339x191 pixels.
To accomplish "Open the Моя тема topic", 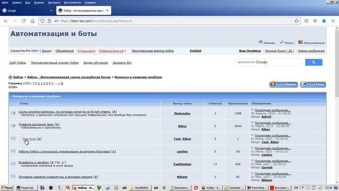I will (29, 139).
